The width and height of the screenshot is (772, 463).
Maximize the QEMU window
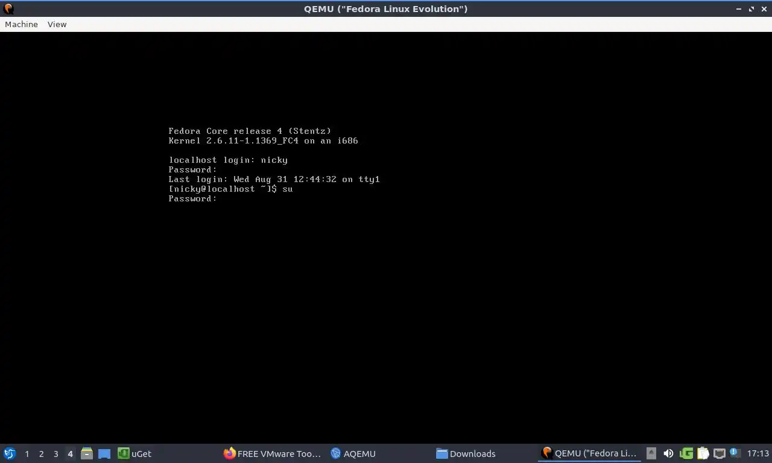tap(751, 9)
